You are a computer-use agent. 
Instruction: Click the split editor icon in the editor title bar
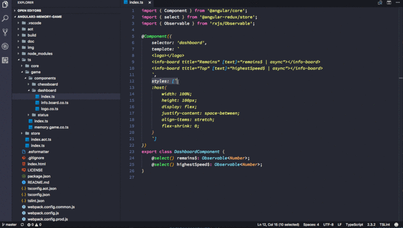tap(389, 3)
